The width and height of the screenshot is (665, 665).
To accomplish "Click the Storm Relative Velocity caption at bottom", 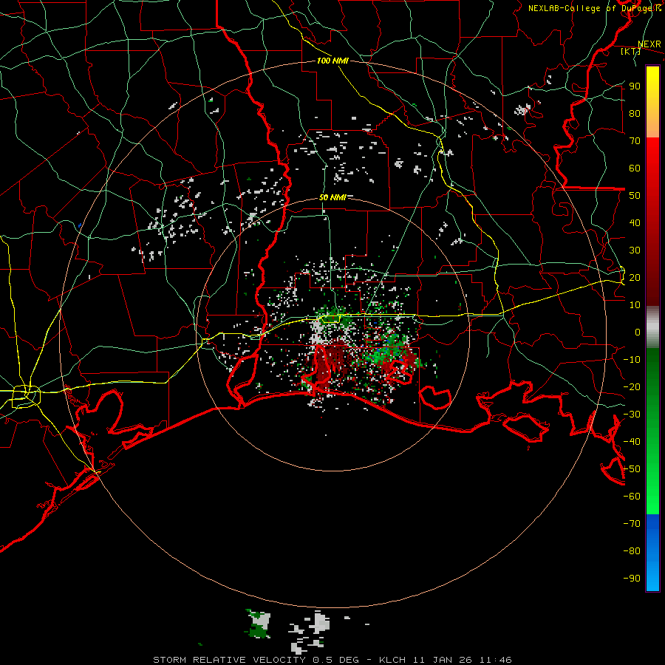I will 332,660.
